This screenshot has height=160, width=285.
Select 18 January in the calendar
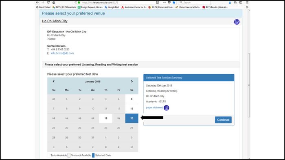tap(106, 118)
